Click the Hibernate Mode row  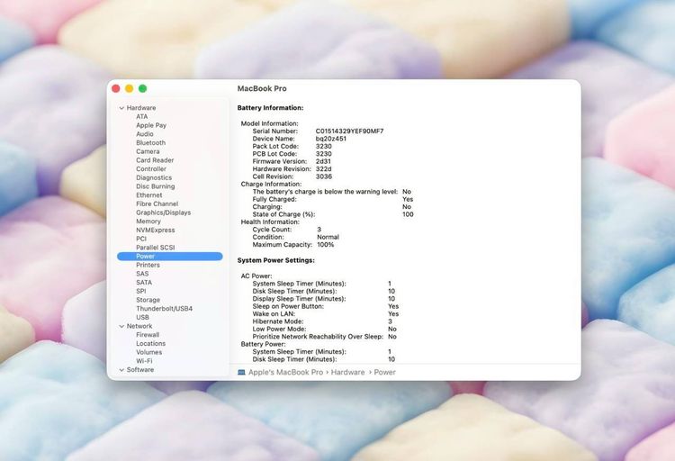[x=322, y=321]
